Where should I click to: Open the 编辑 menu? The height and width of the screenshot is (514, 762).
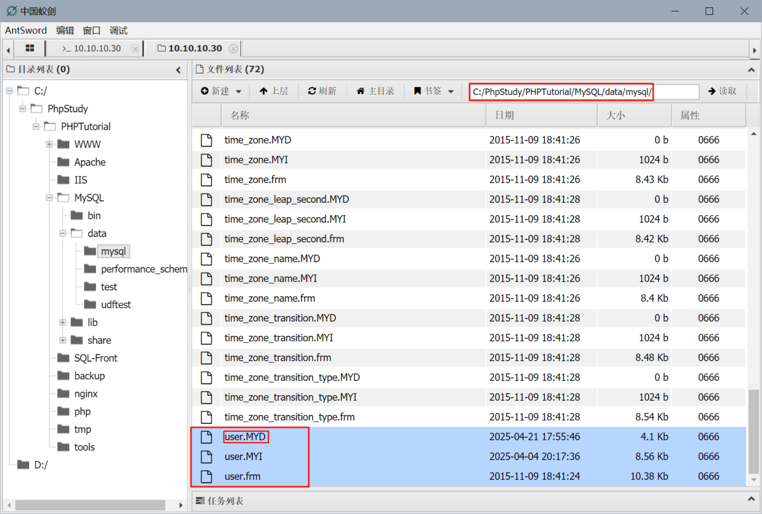[65, 31]
